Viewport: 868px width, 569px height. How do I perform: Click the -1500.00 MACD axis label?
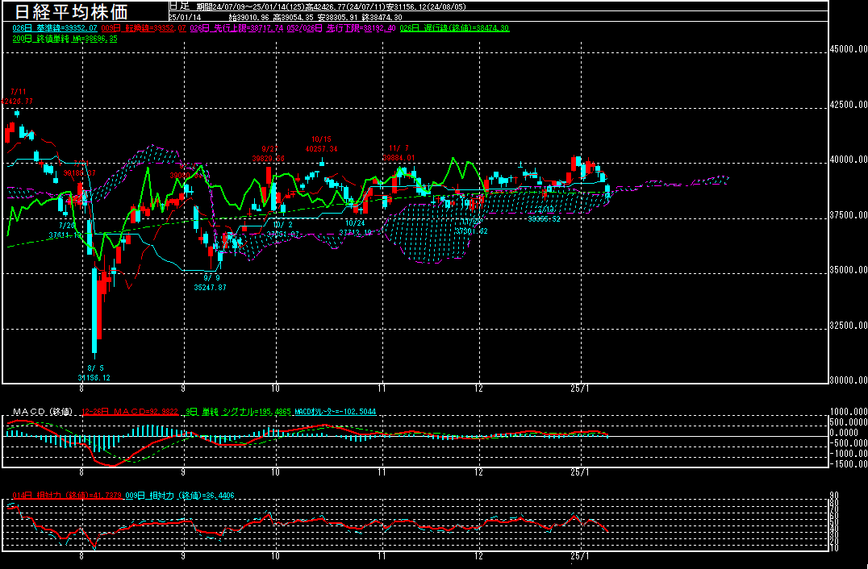click(x=849, y=464)
